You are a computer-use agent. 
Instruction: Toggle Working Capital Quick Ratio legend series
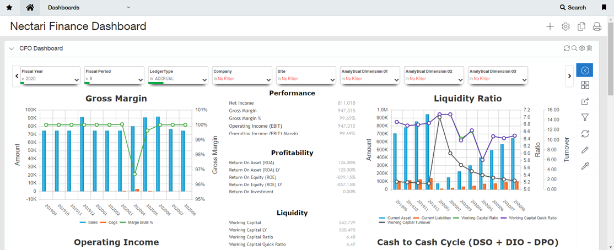tap(530, 218)
